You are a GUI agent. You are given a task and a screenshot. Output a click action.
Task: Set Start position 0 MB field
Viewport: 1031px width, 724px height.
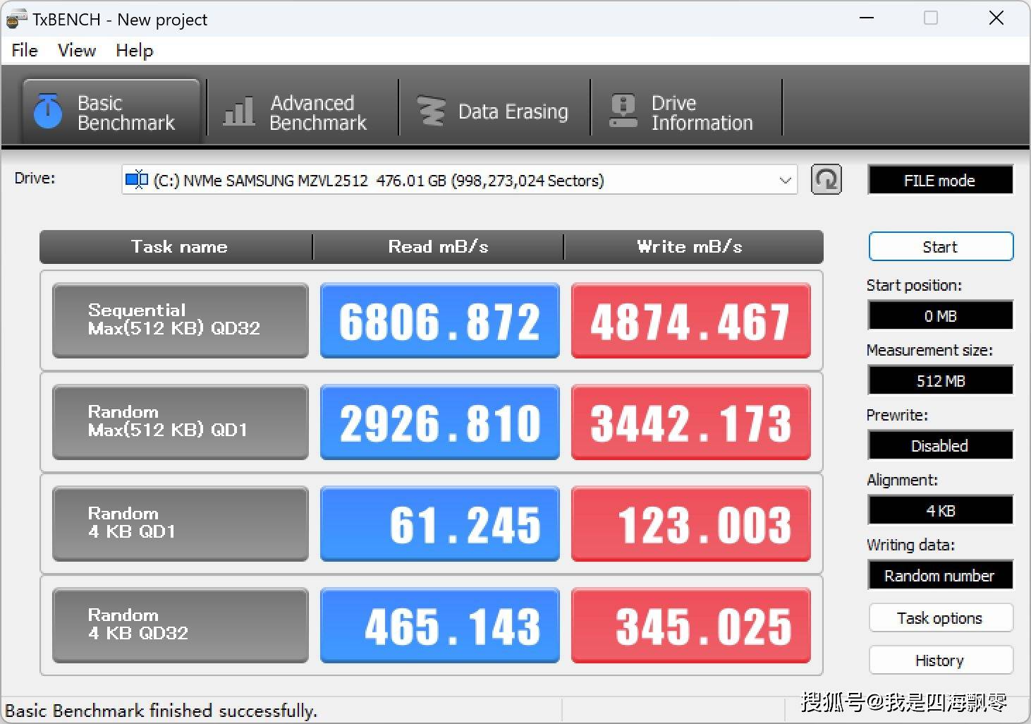[940, 315]
